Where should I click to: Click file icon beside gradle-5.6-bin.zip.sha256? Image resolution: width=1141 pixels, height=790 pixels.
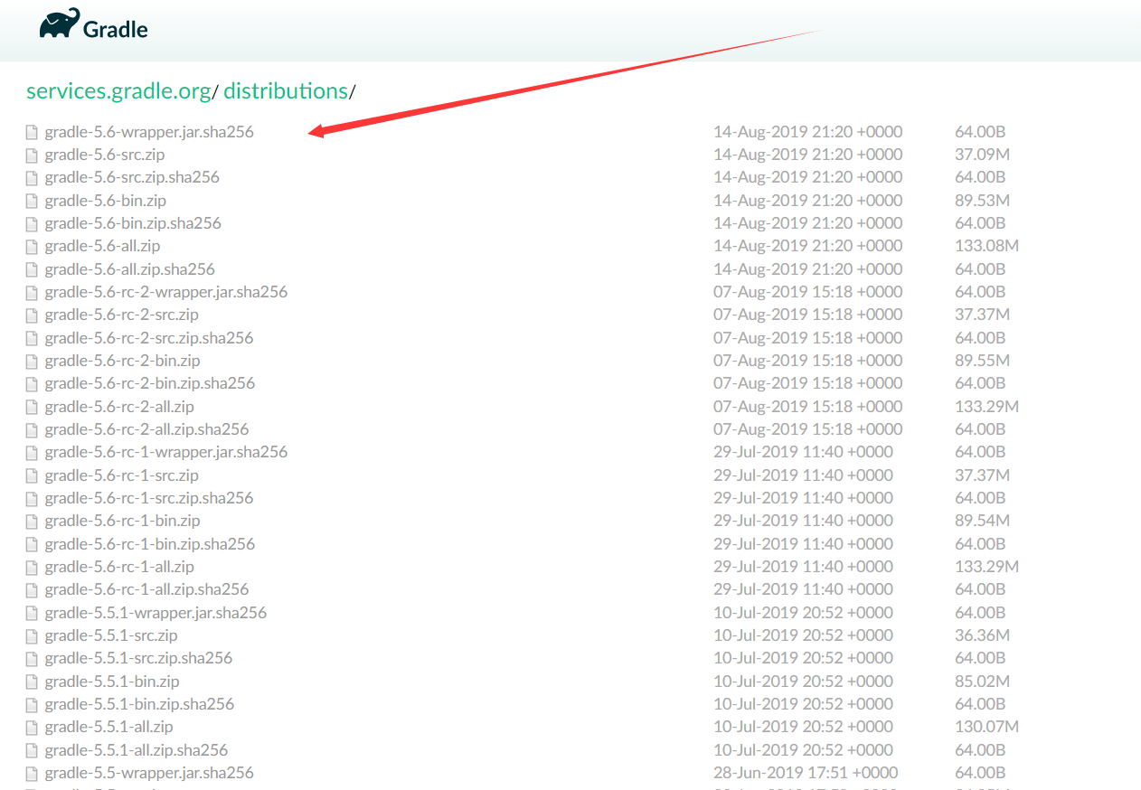32,223
